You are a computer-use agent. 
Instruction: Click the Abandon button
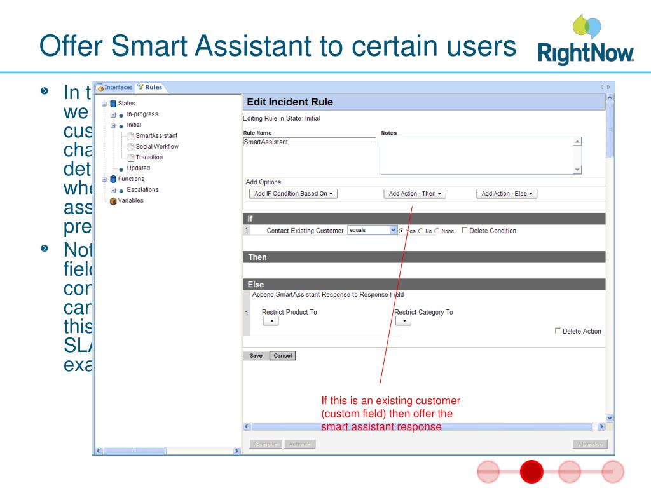[591, 444]
